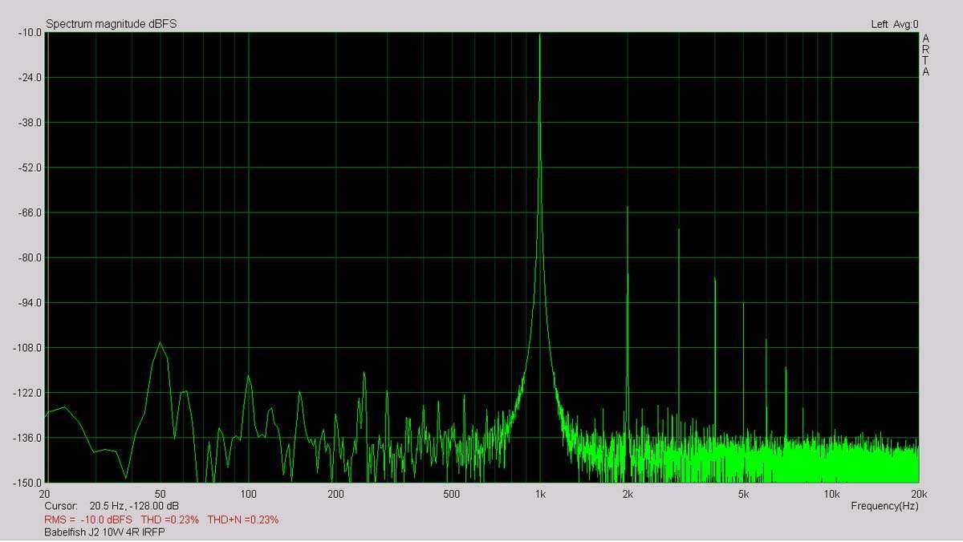Click the -66.0 y-axis label
The image size is (963, 542).
pos(29,212)
